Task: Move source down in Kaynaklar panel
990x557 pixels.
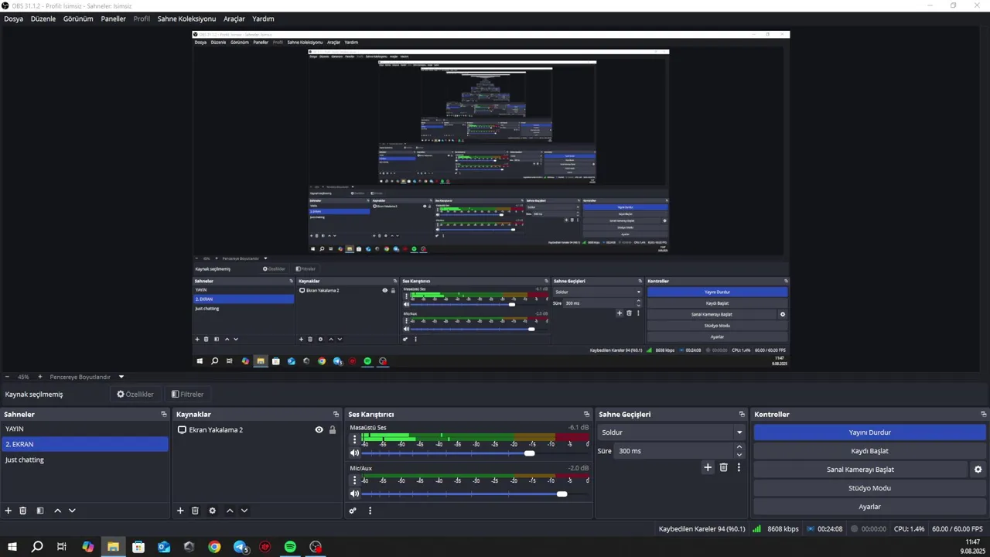Action: point(244,511)
